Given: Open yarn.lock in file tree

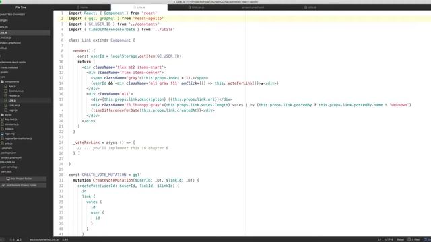Looking at the screenshot, I should click(x=6, y=172).
